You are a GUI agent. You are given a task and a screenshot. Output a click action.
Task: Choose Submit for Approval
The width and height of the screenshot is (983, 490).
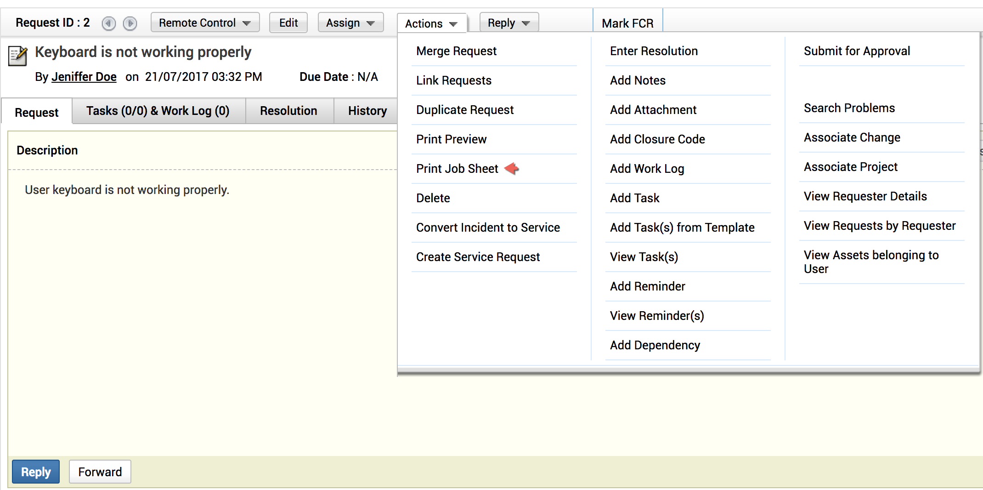point(857,51)
